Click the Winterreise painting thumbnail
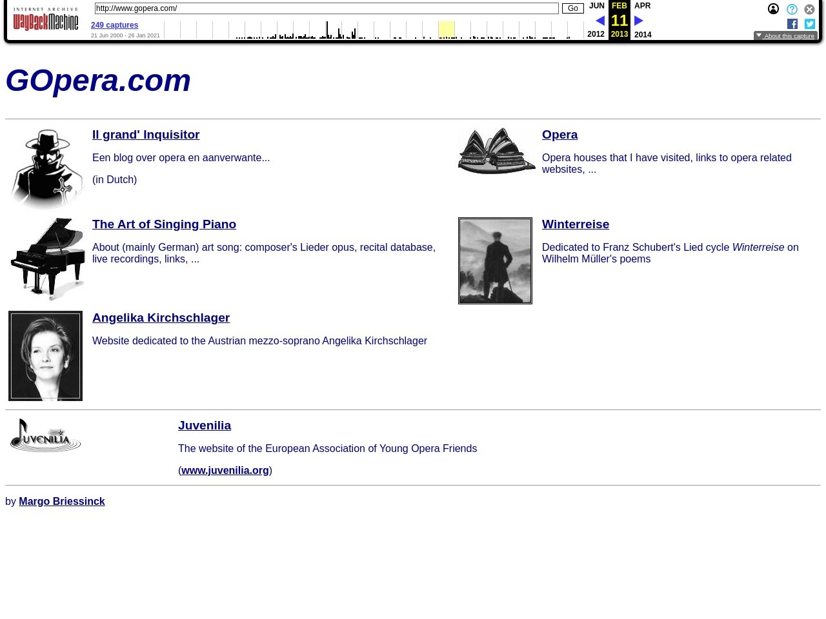Screen dimensions: 826x619 [x=495, y=260]
